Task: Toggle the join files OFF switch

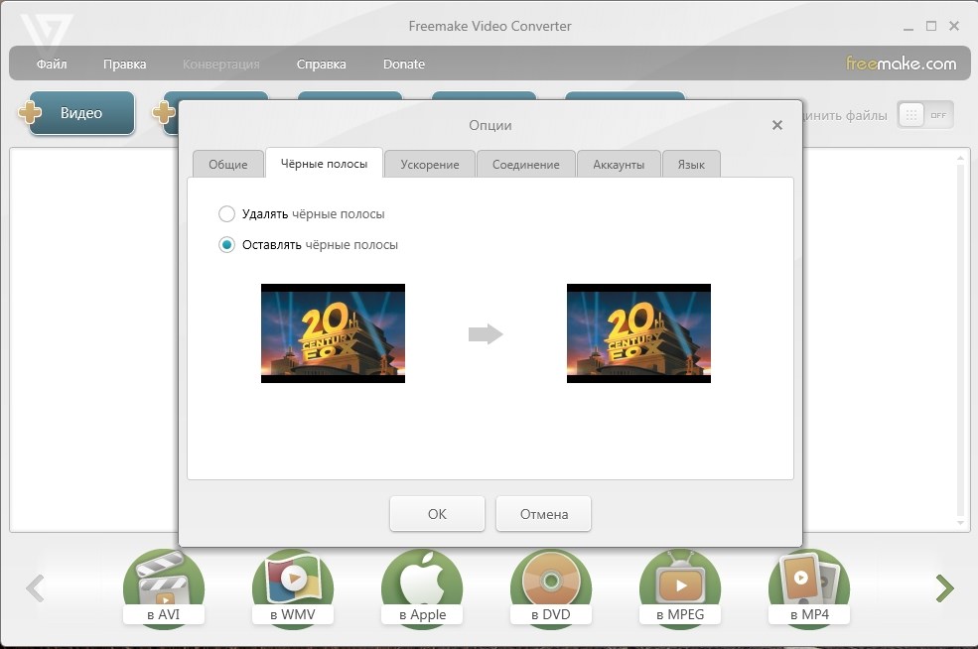Action: (924, 115)
